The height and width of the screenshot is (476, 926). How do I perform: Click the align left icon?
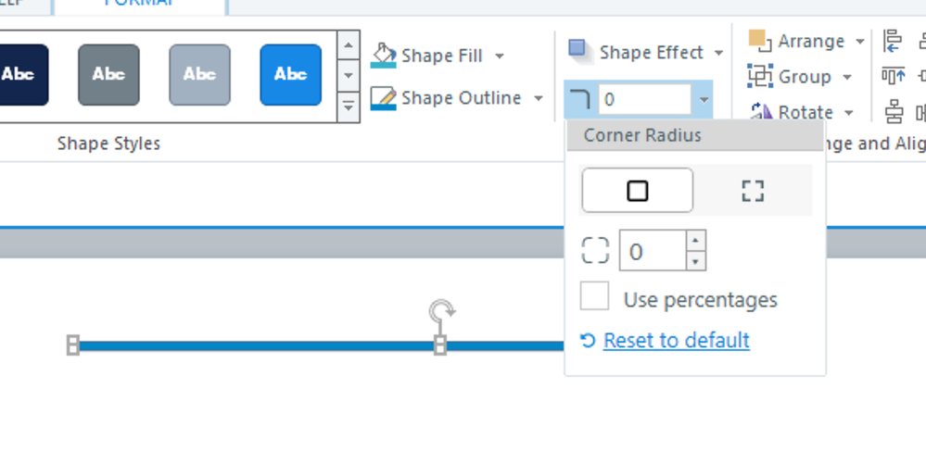tap(893, 41)
